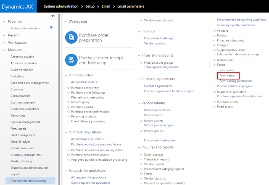
Task: Open External item description group
Action: [x=238, y=54]
